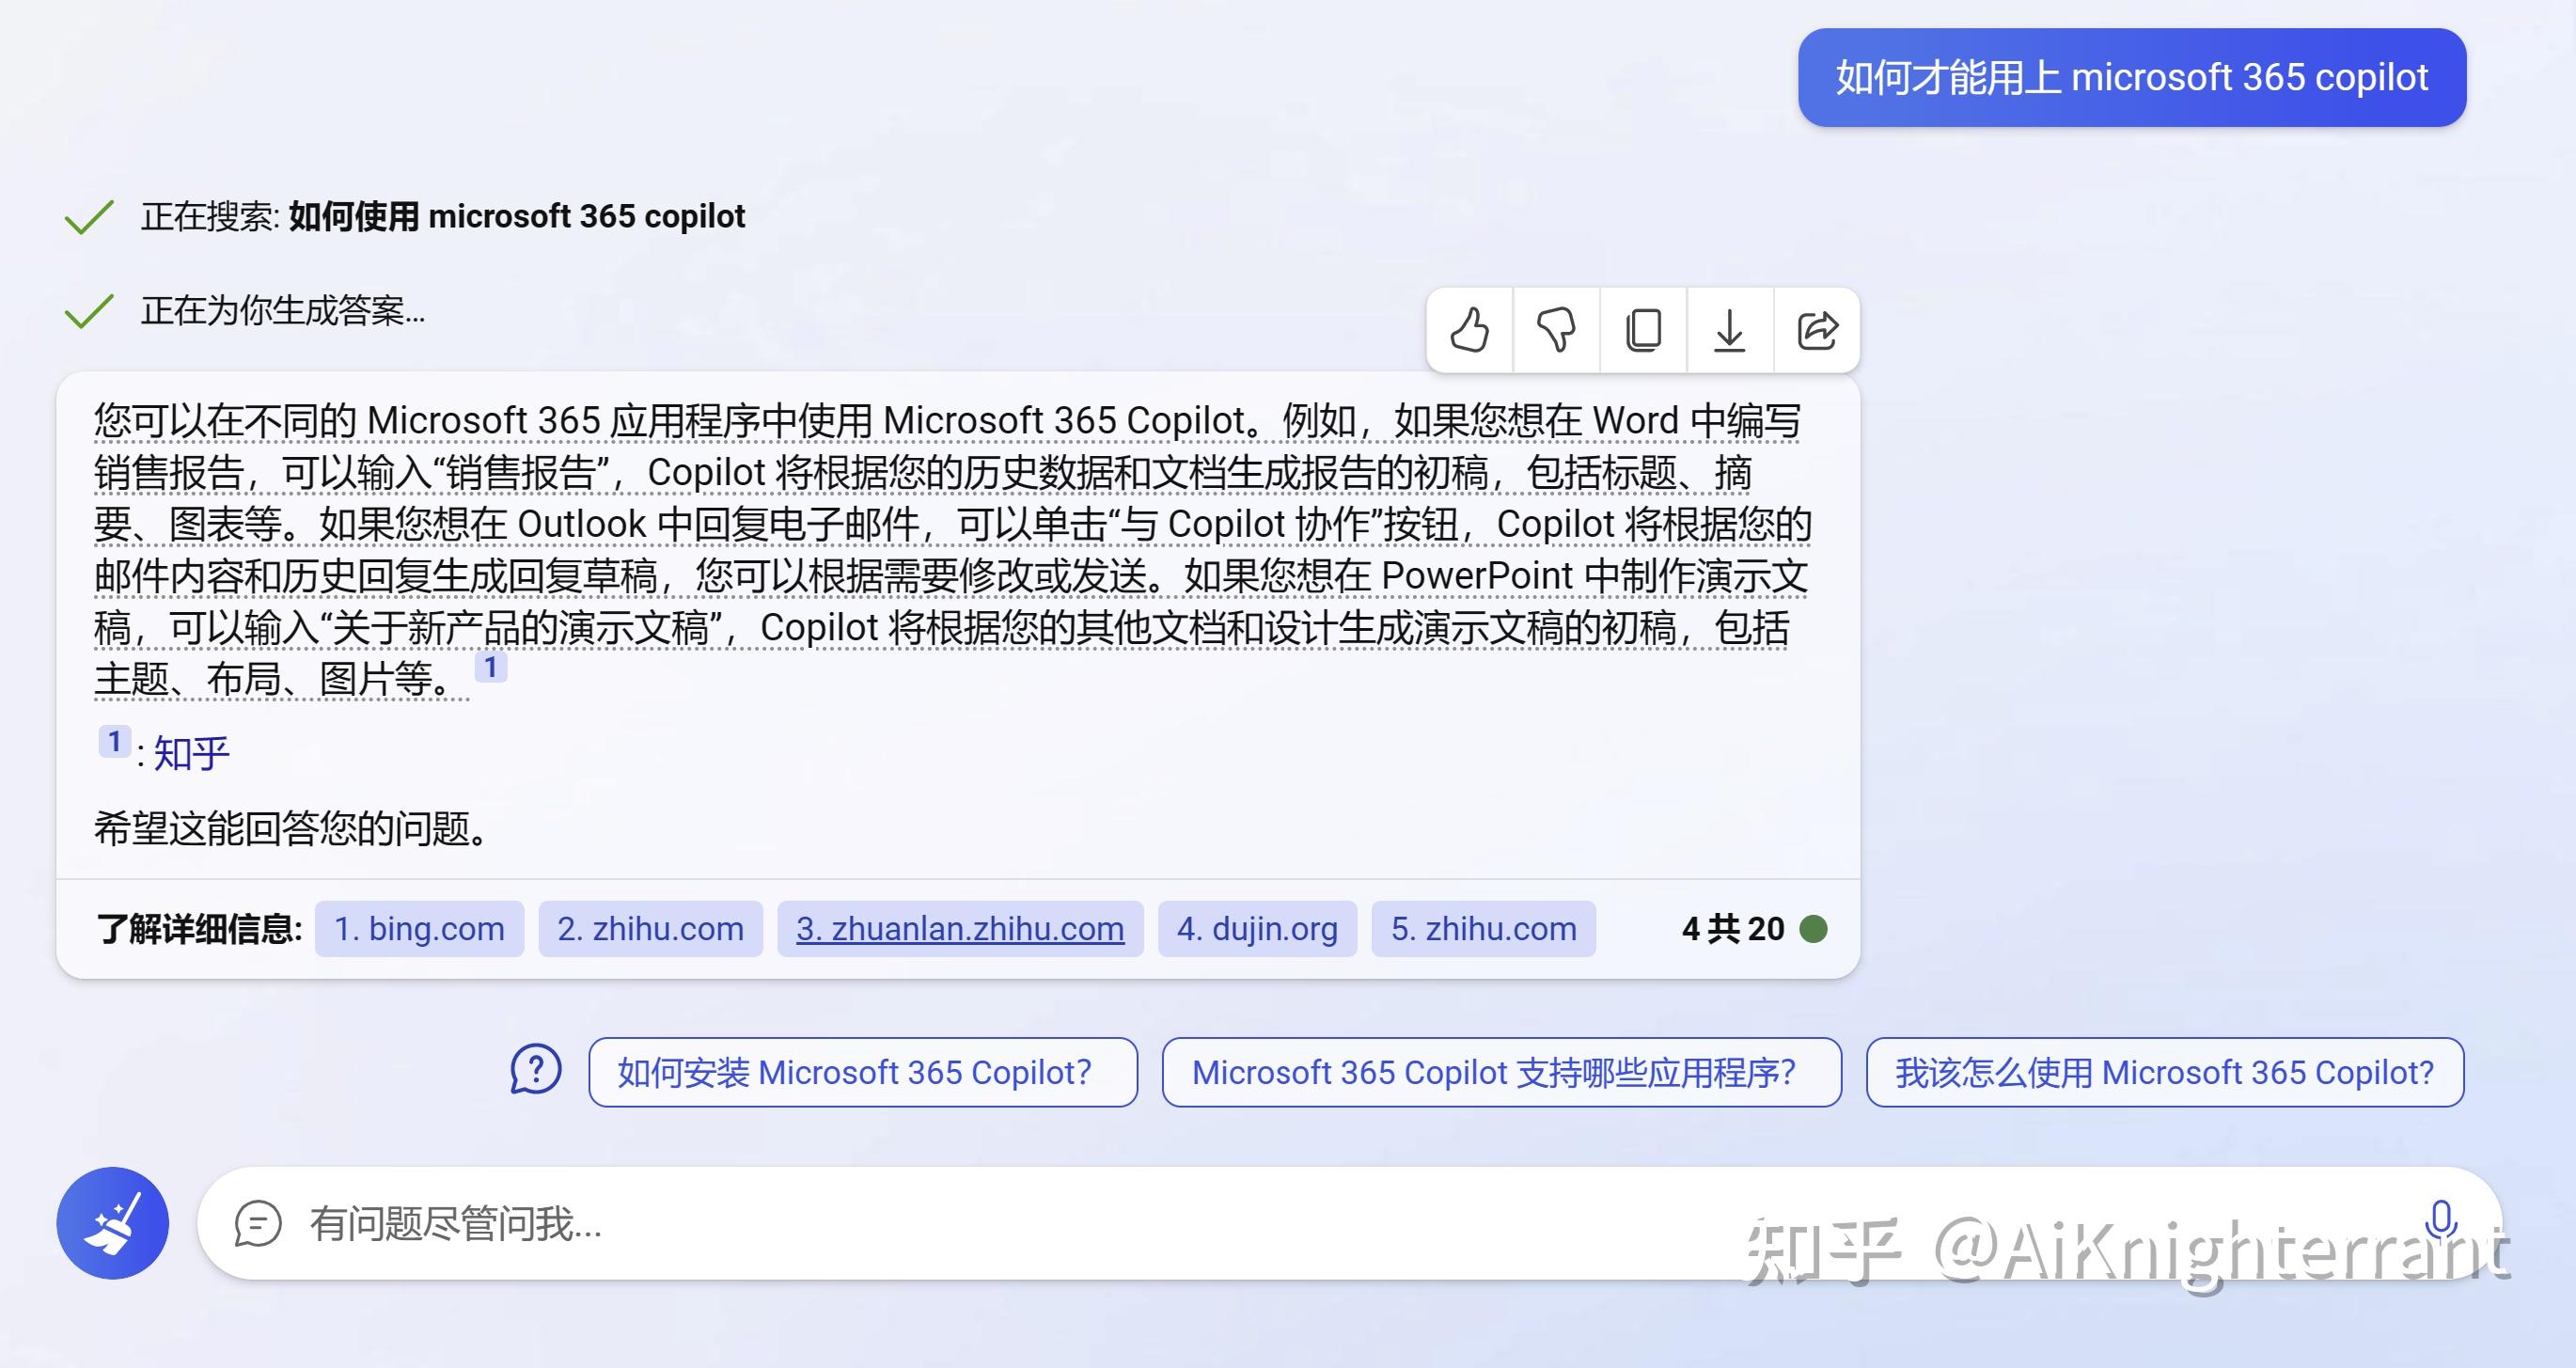The width and height of the screenshot is (2576, 1368).
Task: Click the chat bubble icon in input box
Action: coord(258,1224)
